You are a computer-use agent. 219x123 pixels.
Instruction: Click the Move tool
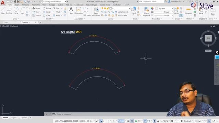tap(36, 8)
